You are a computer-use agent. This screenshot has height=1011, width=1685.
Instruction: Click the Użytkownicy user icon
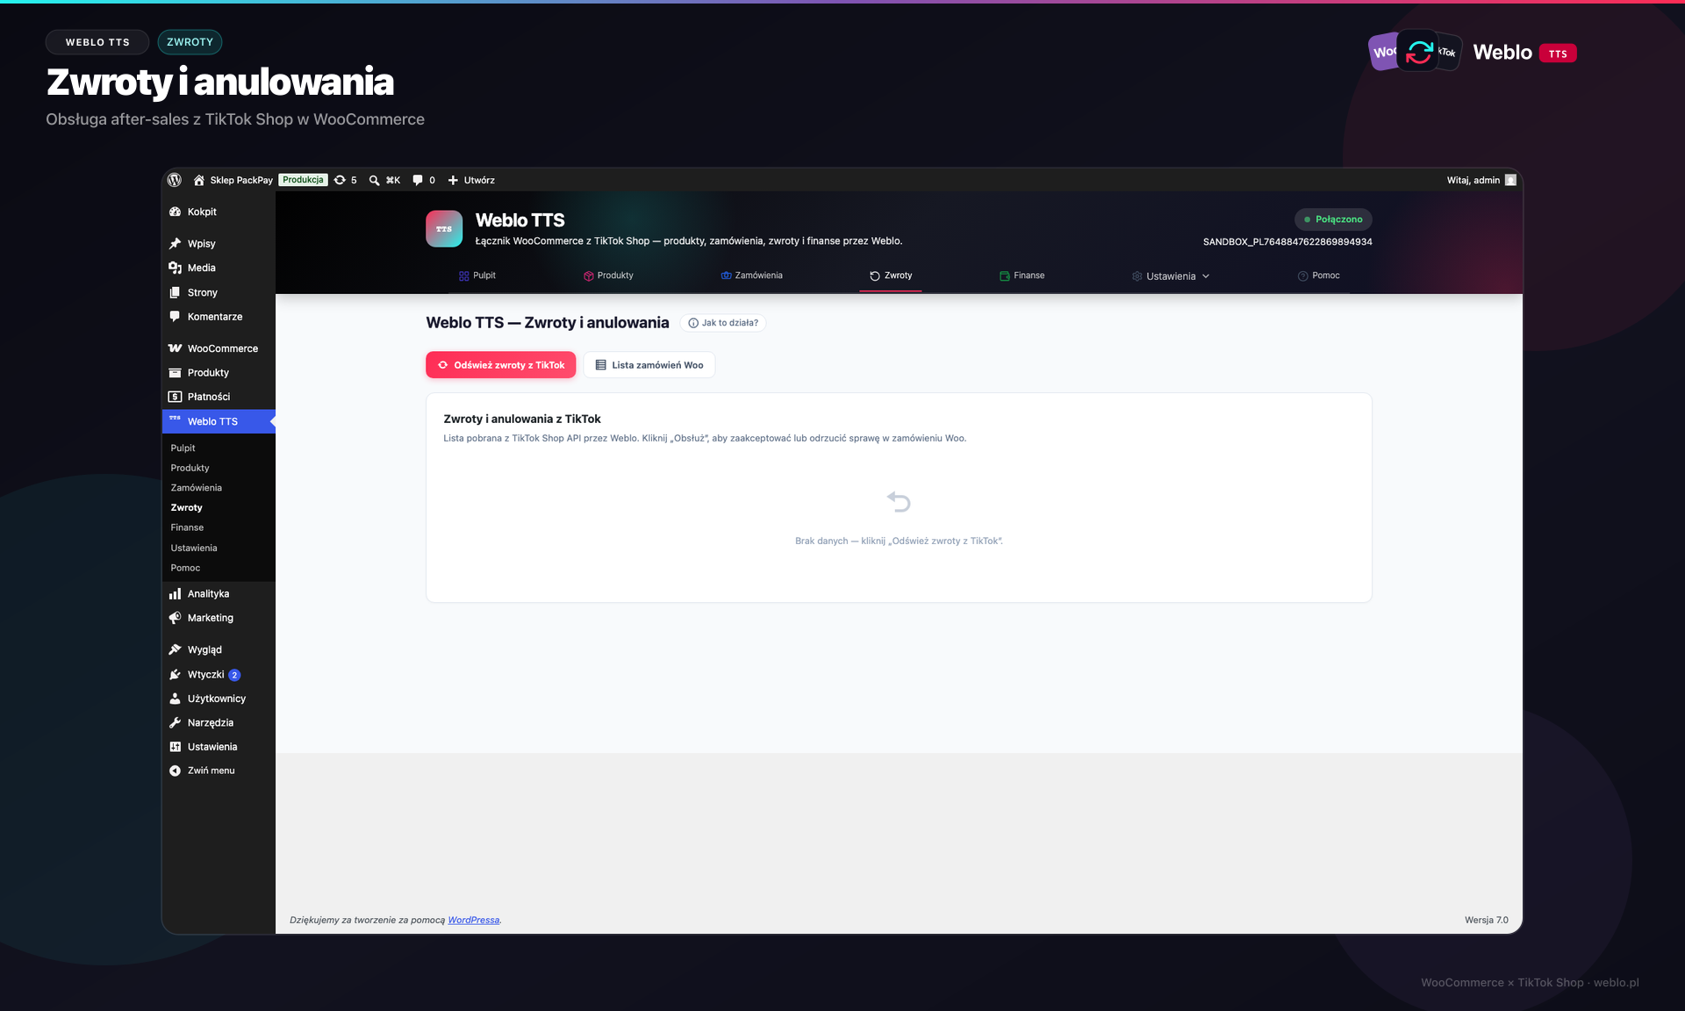175,699
